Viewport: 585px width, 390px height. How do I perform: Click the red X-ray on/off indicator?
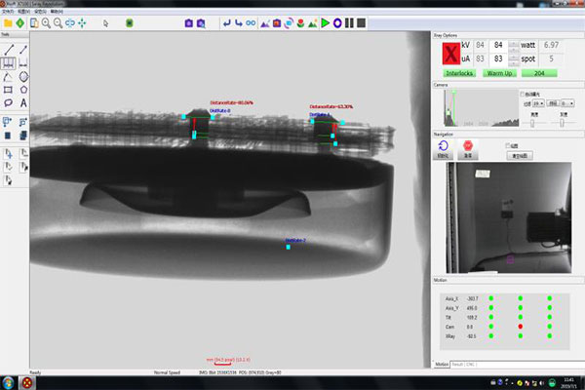(x=450, y=54)
